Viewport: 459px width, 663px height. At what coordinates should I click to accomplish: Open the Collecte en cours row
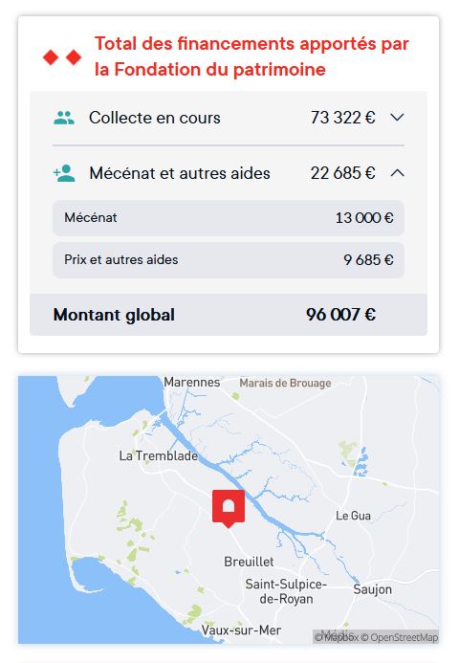pyautogui.click(x=229, y=118)
